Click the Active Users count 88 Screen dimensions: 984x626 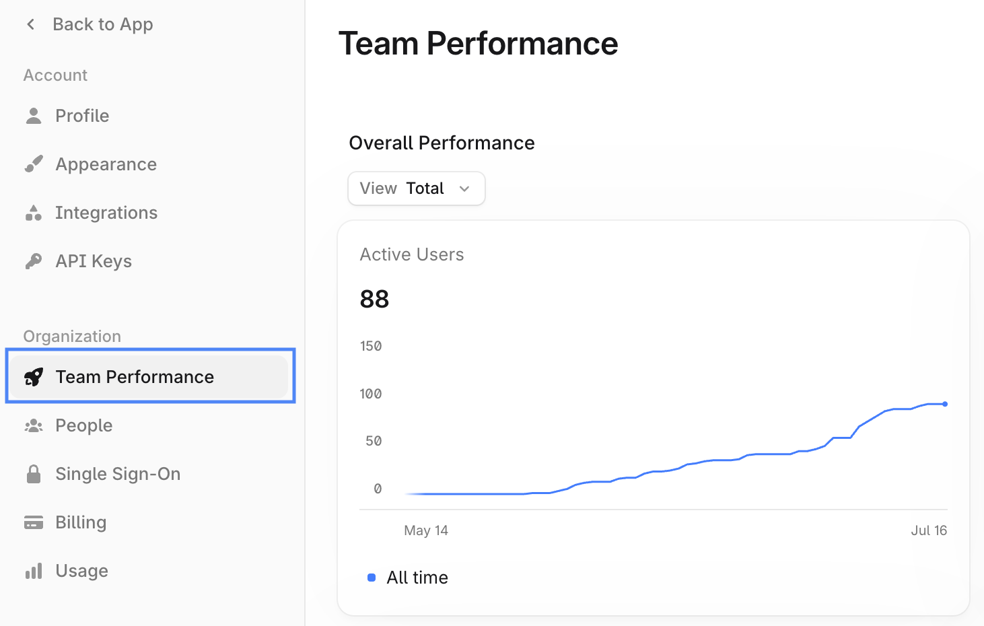click(x=375, y=299)
